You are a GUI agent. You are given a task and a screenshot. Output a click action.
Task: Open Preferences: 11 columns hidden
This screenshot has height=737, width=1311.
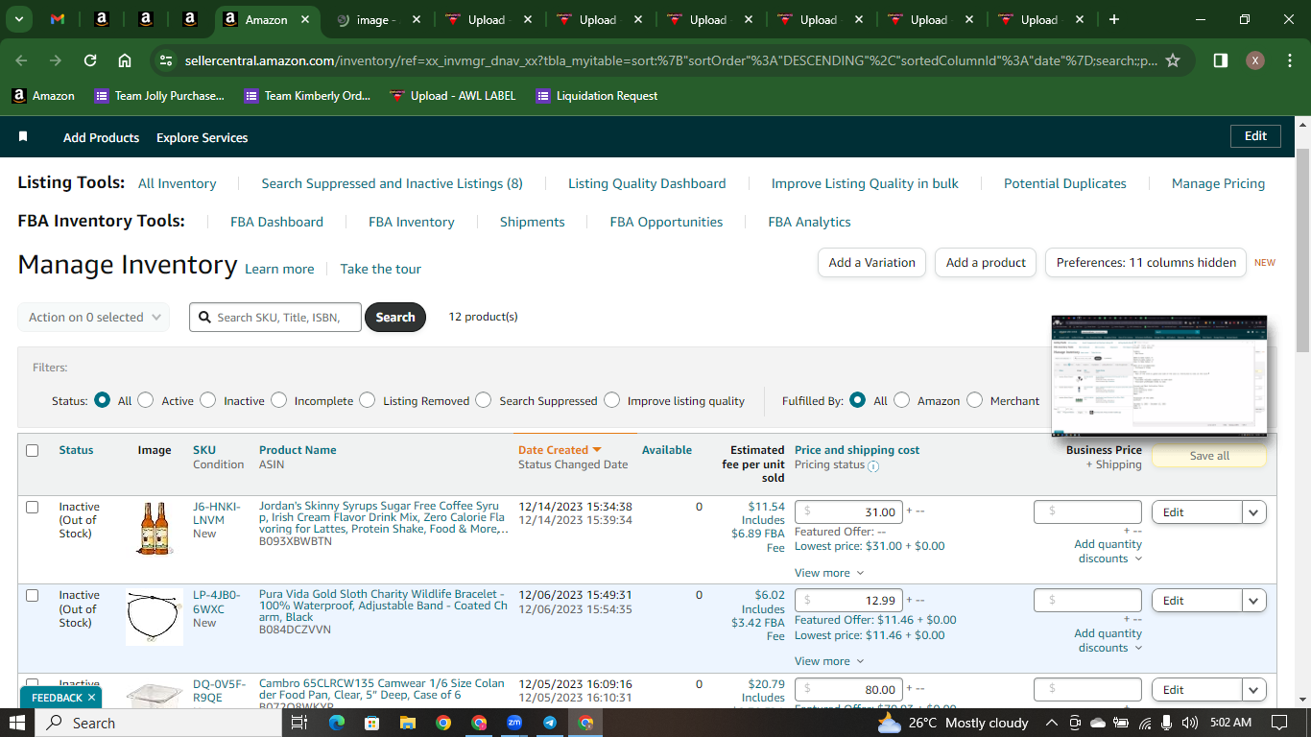[1146, 262]
